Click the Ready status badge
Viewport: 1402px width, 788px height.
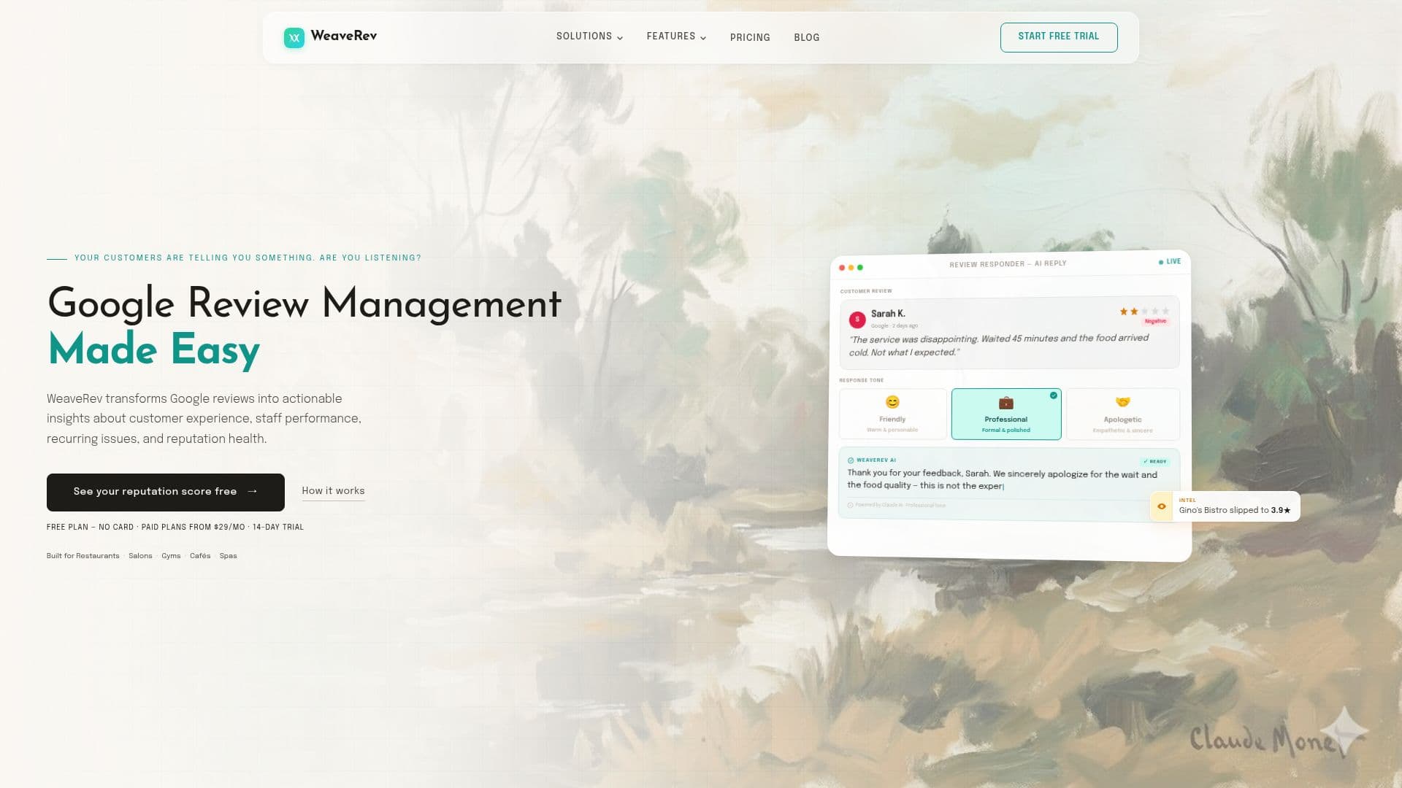point(1155,461)
